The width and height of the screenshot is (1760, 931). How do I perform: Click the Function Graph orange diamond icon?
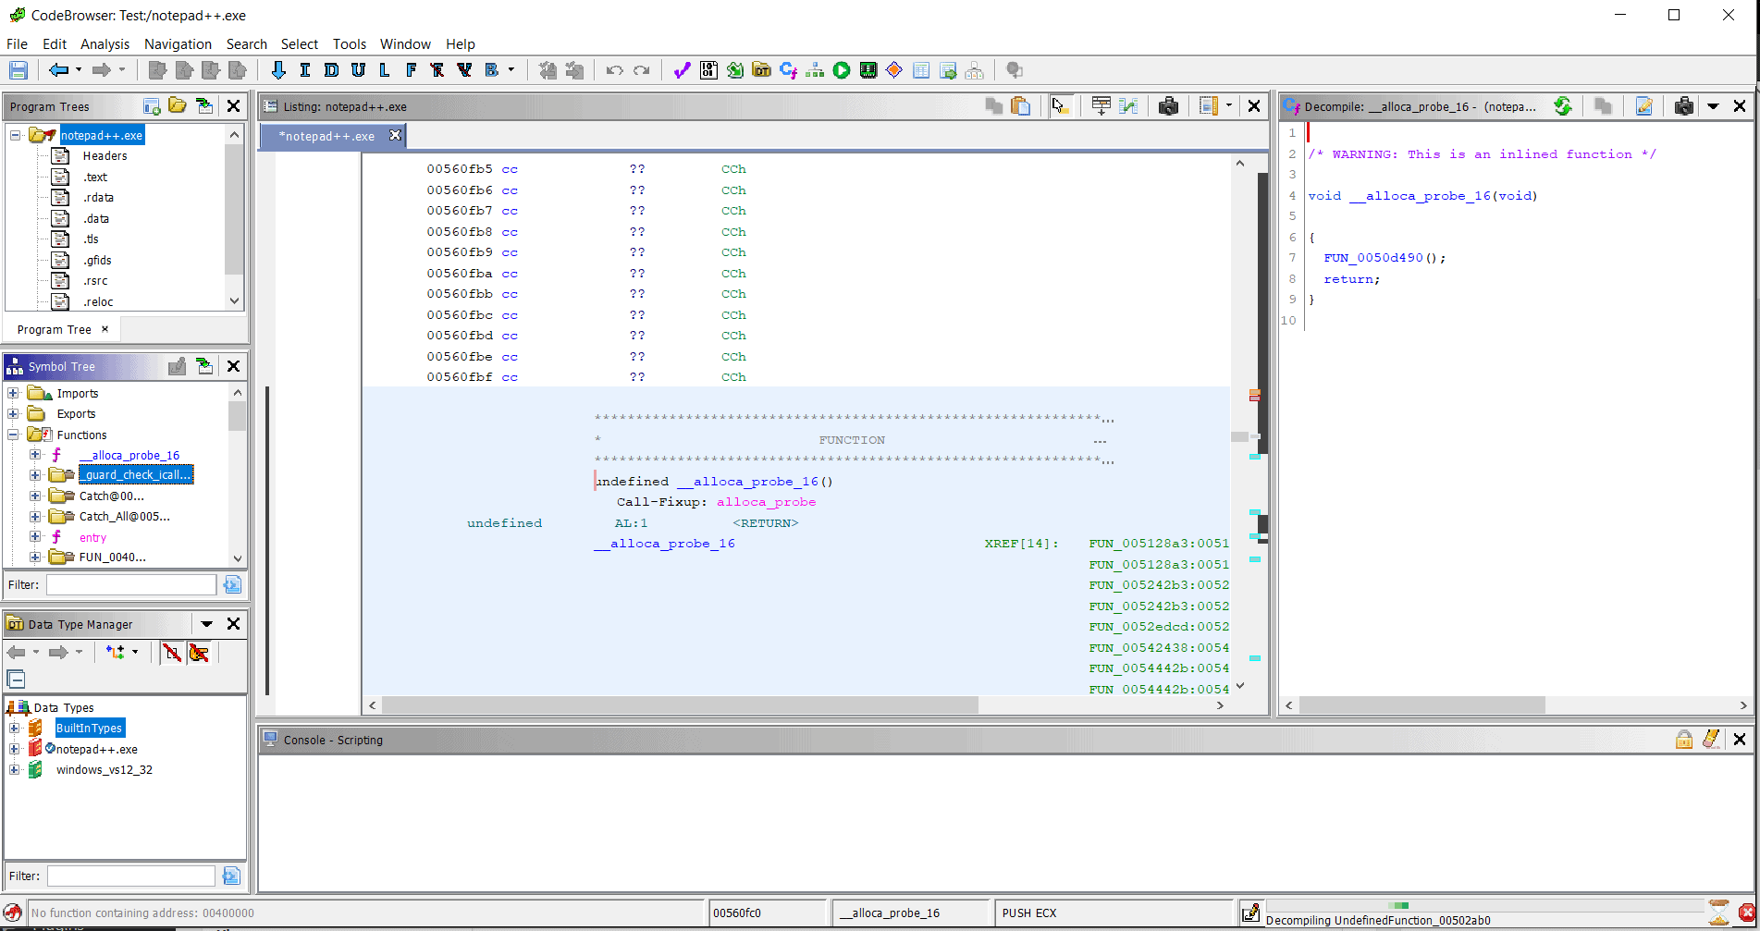(x=893, y=70)
